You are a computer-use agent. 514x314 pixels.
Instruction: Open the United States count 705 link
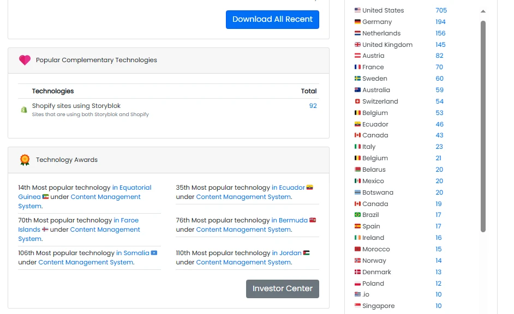tap(441, 10)
